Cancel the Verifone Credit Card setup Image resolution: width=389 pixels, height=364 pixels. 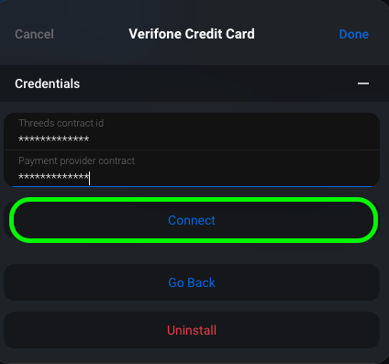tap(34, 34)
